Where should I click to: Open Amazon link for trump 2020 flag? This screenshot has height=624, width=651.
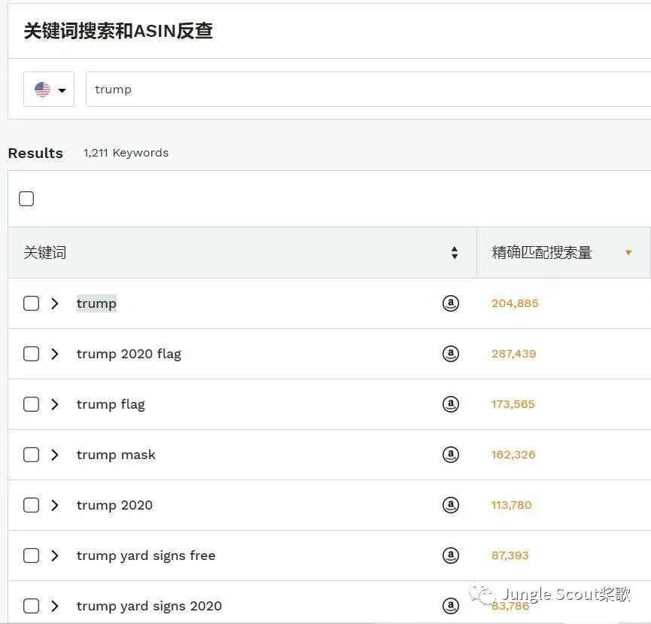(451, 354)
